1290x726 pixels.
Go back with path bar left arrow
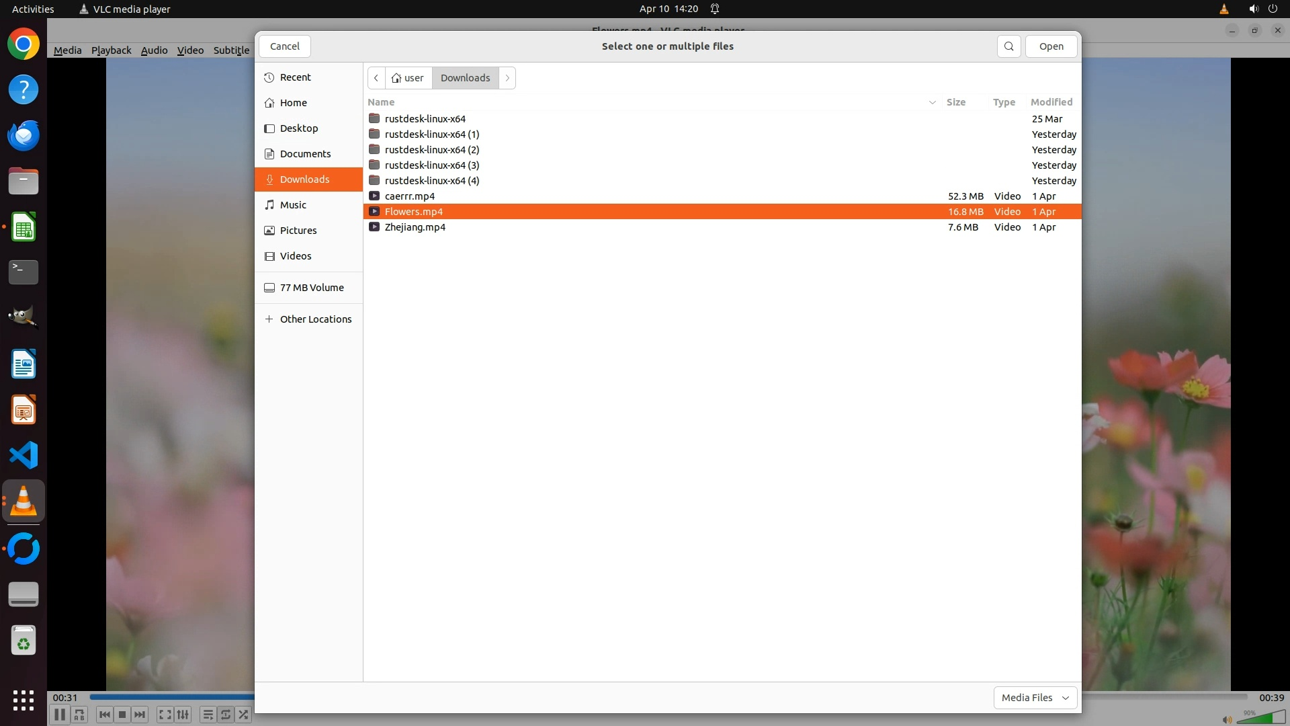[376, 78]
